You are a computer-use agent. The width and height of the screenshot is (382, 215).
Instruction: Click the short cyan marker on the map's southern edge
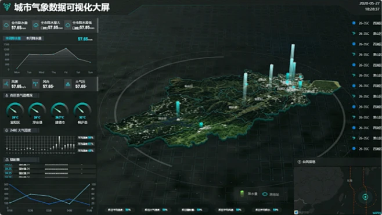201,124
